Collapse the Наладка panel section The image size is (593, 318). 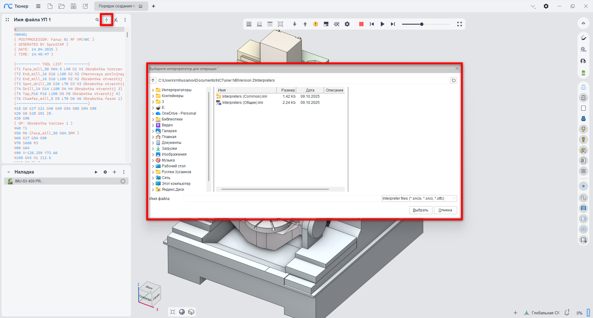pos(9,172)
